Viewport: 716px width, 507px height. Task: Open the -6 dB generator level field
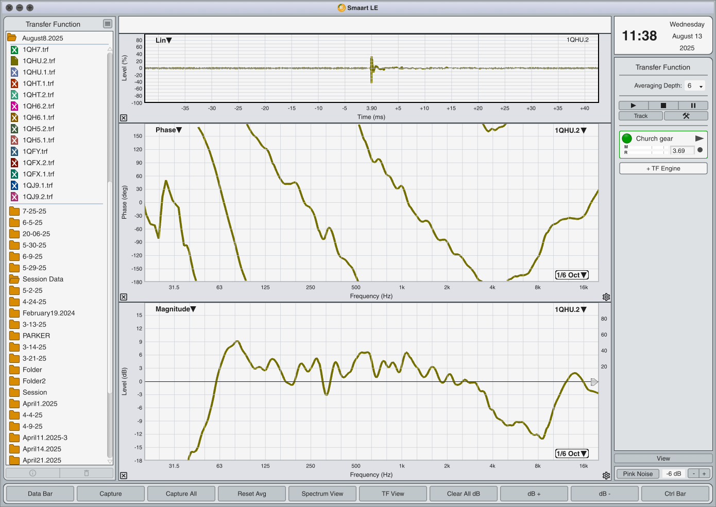[x=674, y=474]
